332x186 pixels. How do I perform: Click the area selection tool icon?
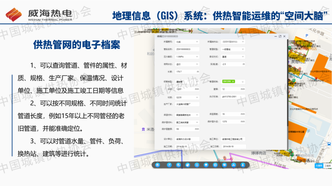point(196,165)
